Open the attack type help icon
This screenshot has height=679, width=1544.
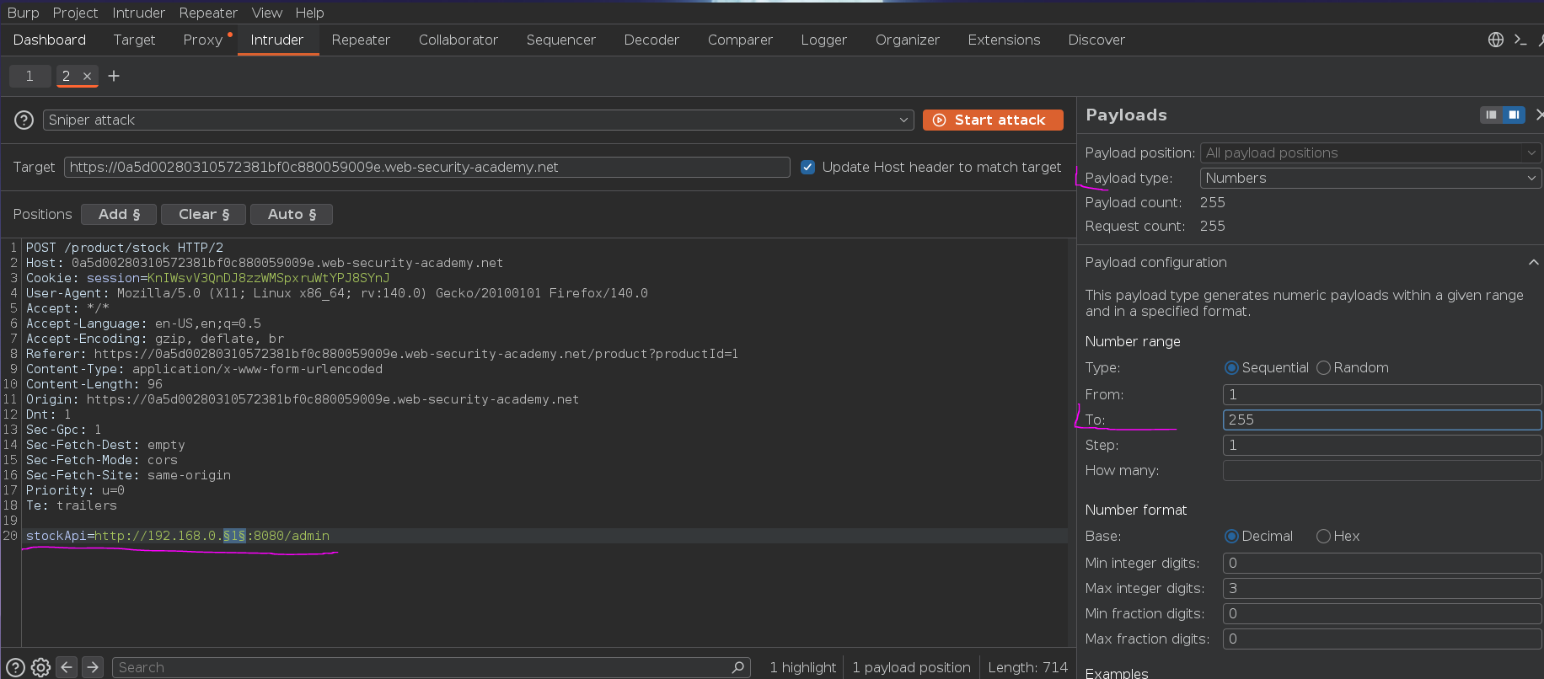(24, 120)
